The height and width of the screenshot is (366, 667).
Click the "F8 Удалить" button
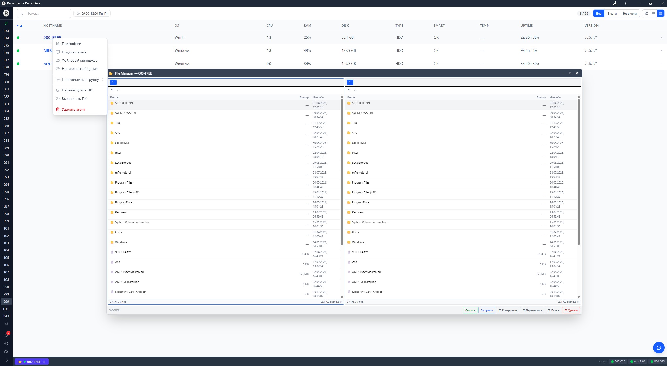click(x=571, y=310)
